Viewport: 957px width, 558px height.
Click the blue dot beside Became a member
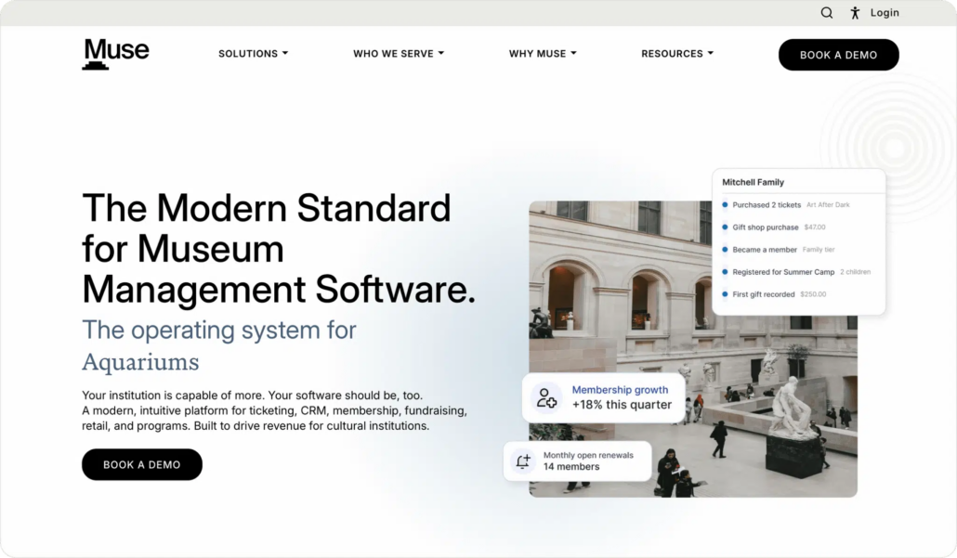[725, 250]
